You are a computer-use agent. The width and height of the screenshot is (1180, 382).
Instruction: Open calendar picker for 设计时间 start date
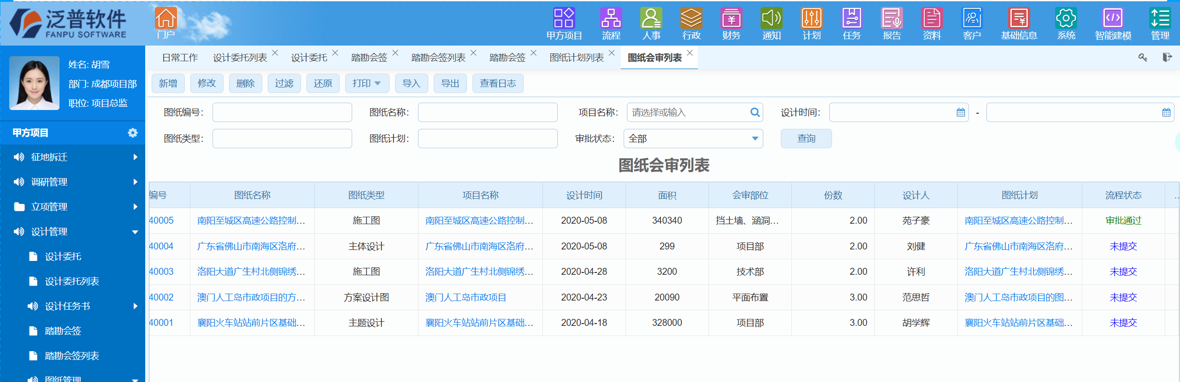961,113
